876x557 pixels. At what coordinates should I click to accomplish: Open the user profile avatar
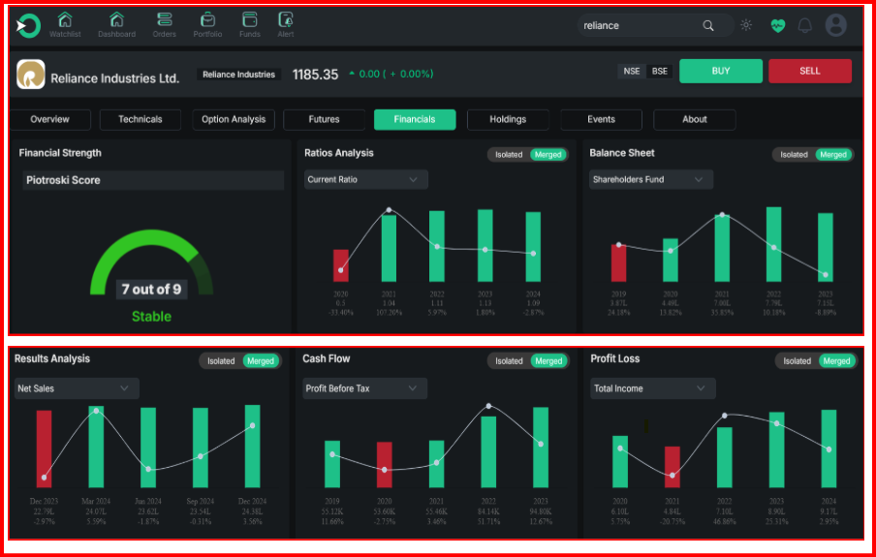[835, 26]
